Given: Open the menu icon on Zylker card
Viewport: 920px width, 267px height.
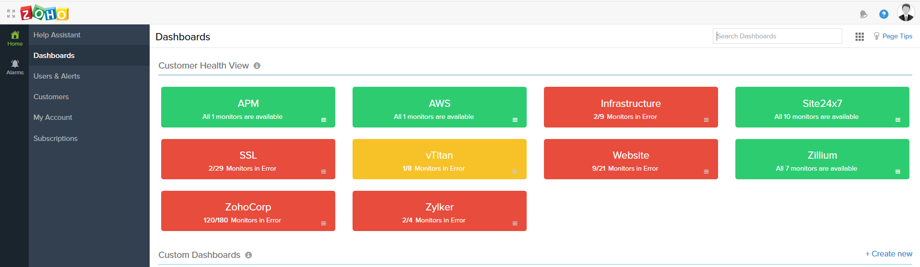Looking at the screenshot, I should [x=515, y=223].
